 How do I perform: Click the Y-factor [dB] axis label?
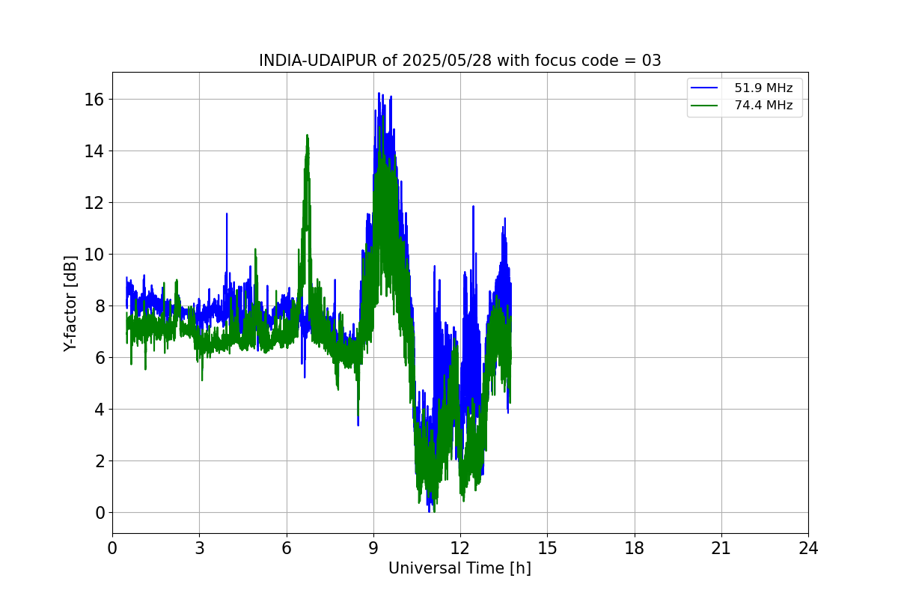(x=70, y=303)
